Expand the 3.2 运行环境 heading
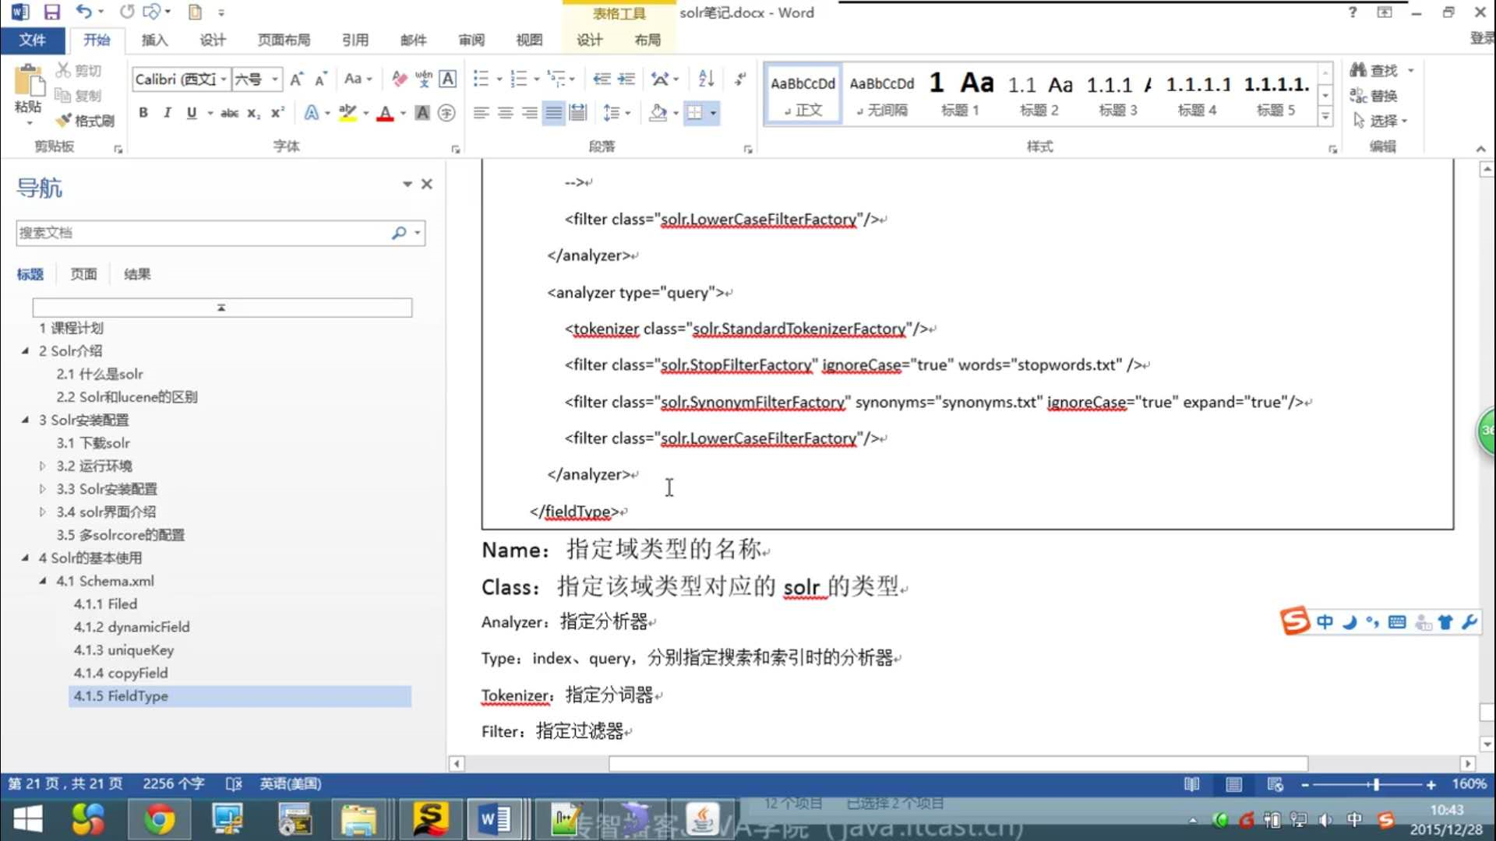Screen dimensions: 1496x841 (42, 466)
